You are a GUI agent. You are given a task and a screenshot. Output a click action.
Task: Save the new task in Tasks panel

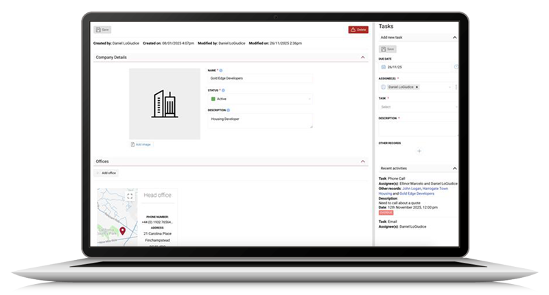[x=388, y=49]
